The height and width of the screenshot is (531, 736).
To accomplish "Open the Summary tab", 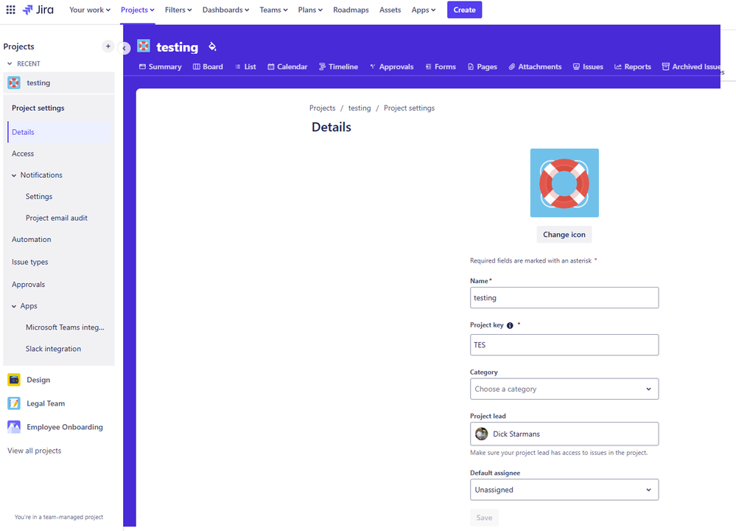I will pyautogui.click(x=160, y=66).
